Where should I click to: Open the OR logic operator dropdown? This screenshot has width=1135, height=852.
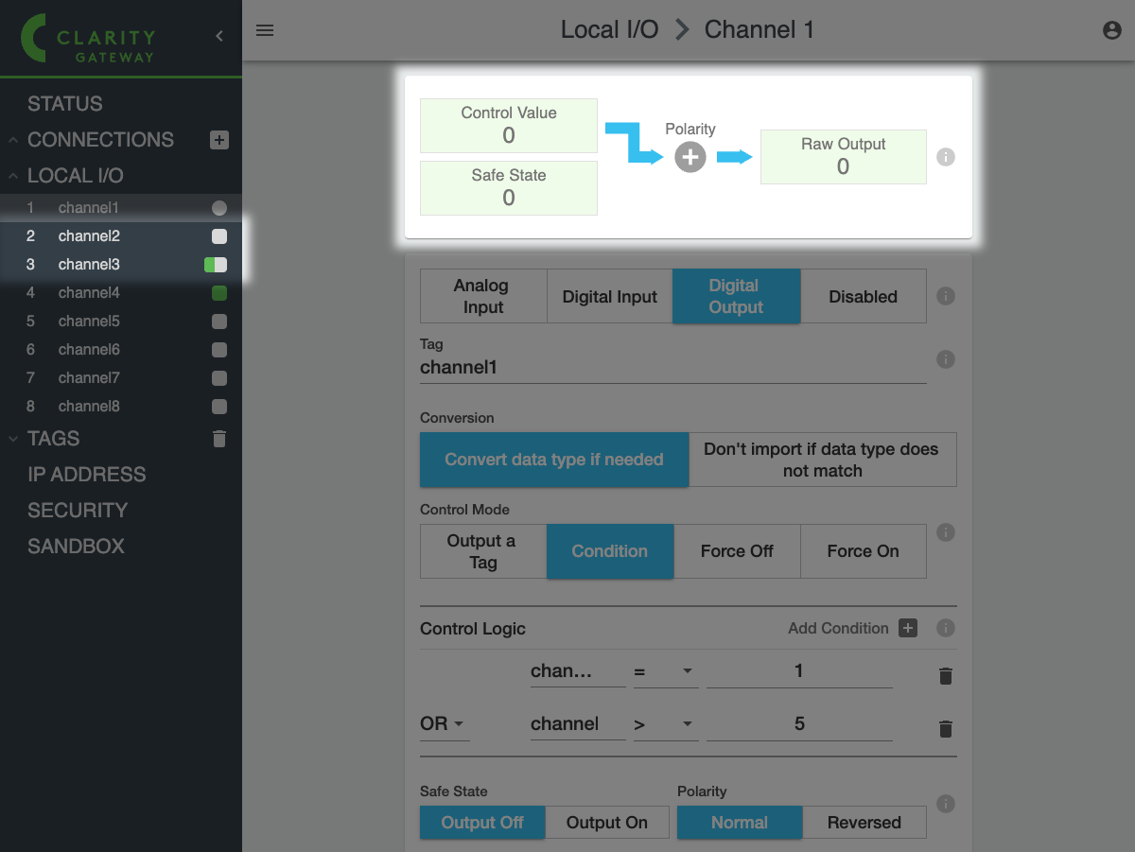click(444, 724)
